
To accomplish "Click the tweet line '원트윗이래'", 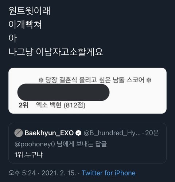I will 29,11.
